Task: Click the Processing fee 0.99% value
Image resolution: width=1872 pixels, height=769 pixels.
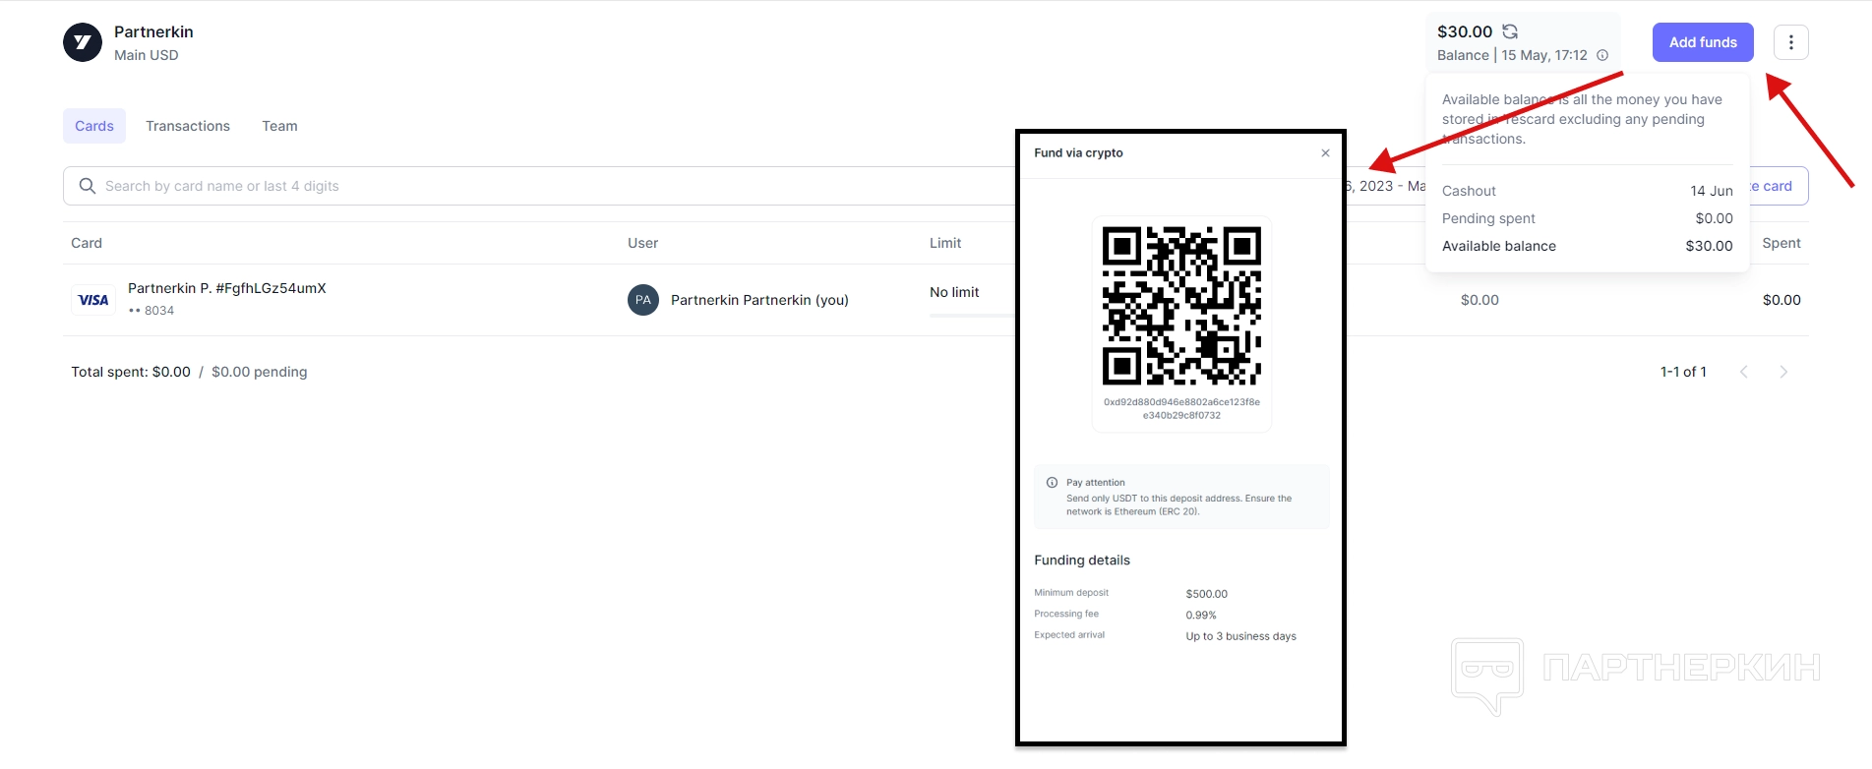Action: 1201,616
